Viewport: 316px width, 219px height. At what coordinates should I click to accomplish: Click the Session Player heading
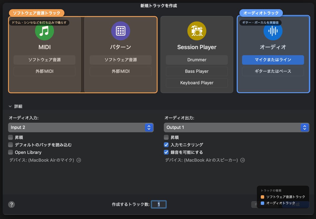(x=197, y=47)
